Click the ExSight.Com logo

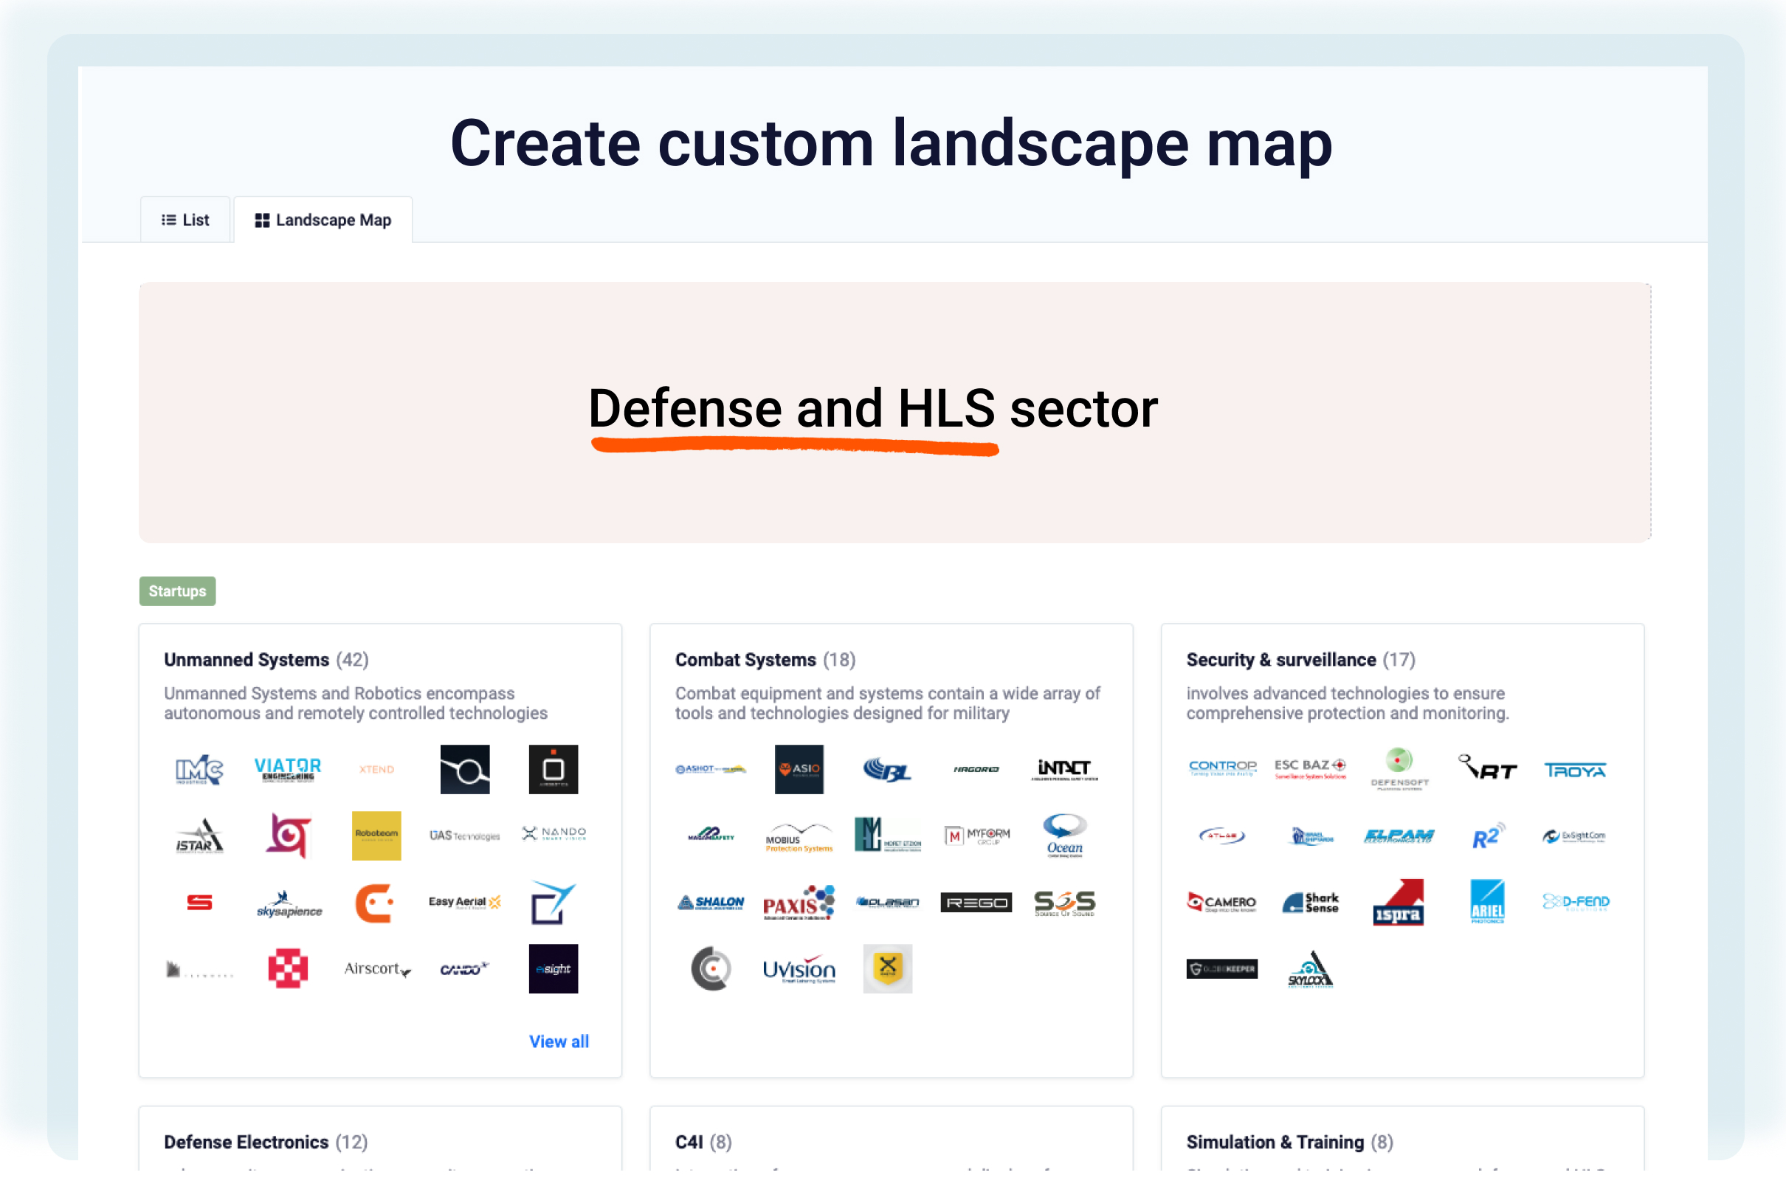pyautogui.click(x=1574, y=837)
